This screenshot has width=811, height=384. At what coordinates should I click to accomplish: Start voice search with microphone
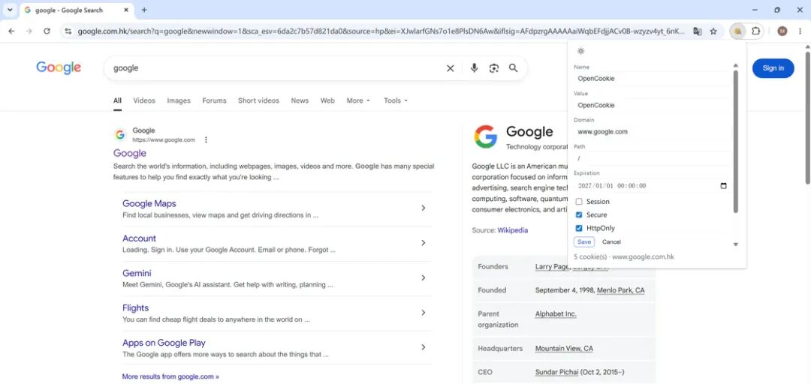tap(474, 68)
